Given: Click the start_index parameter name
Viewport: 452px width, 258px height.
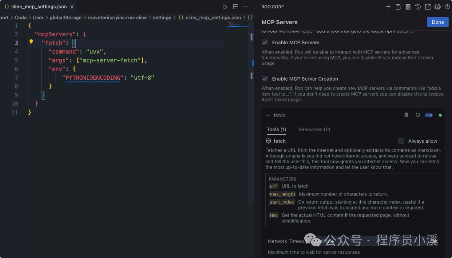Looking at the screenshot, I should (282, 202).
